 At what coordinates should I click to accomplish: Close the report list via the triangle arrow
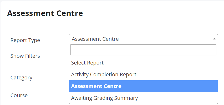coord(214,39)
